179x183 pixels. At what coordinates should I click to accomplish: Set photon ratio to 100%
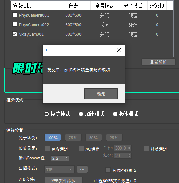click(53, 137)
